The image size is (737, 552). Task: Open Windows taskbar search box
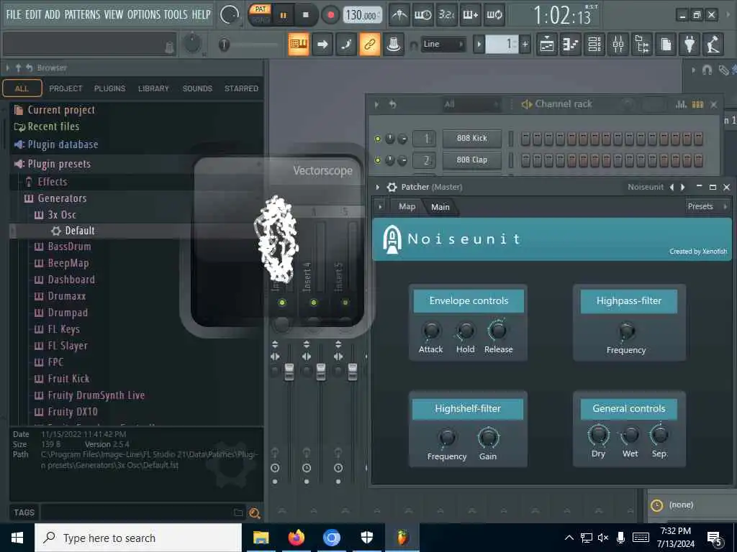click(138, 538)
